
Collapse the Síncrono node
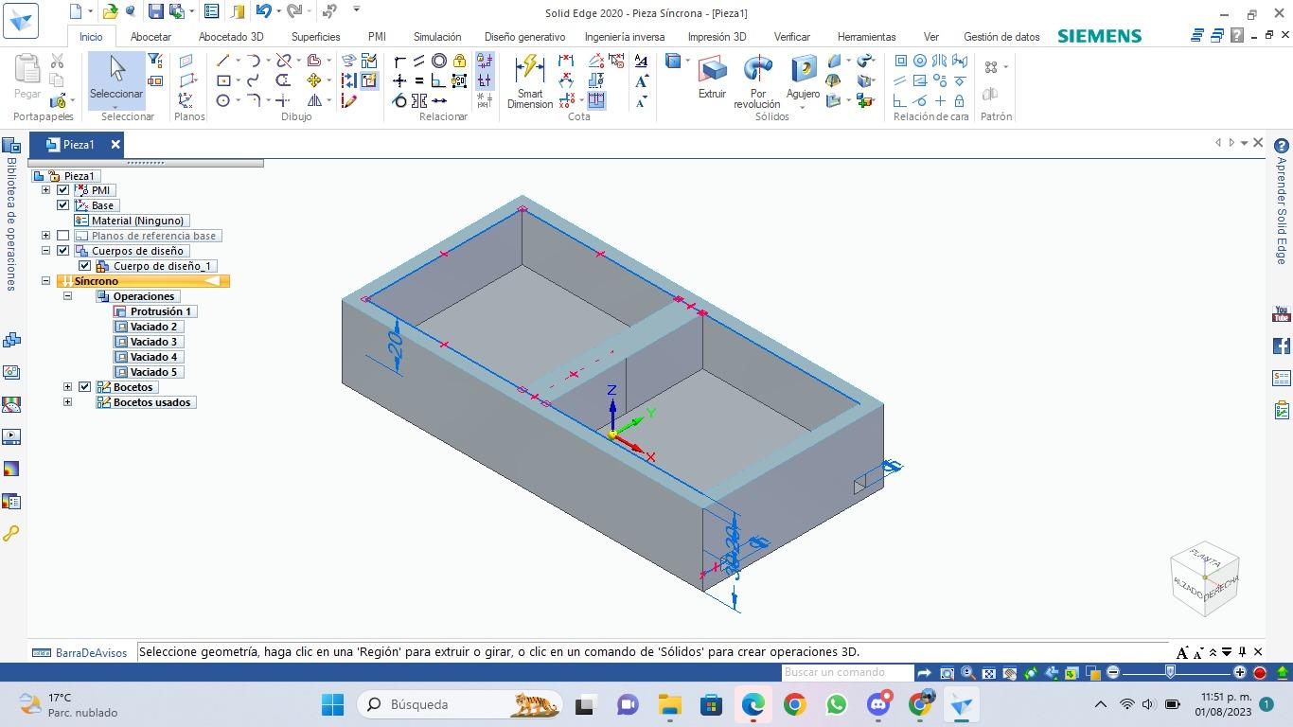click(45, 281)
